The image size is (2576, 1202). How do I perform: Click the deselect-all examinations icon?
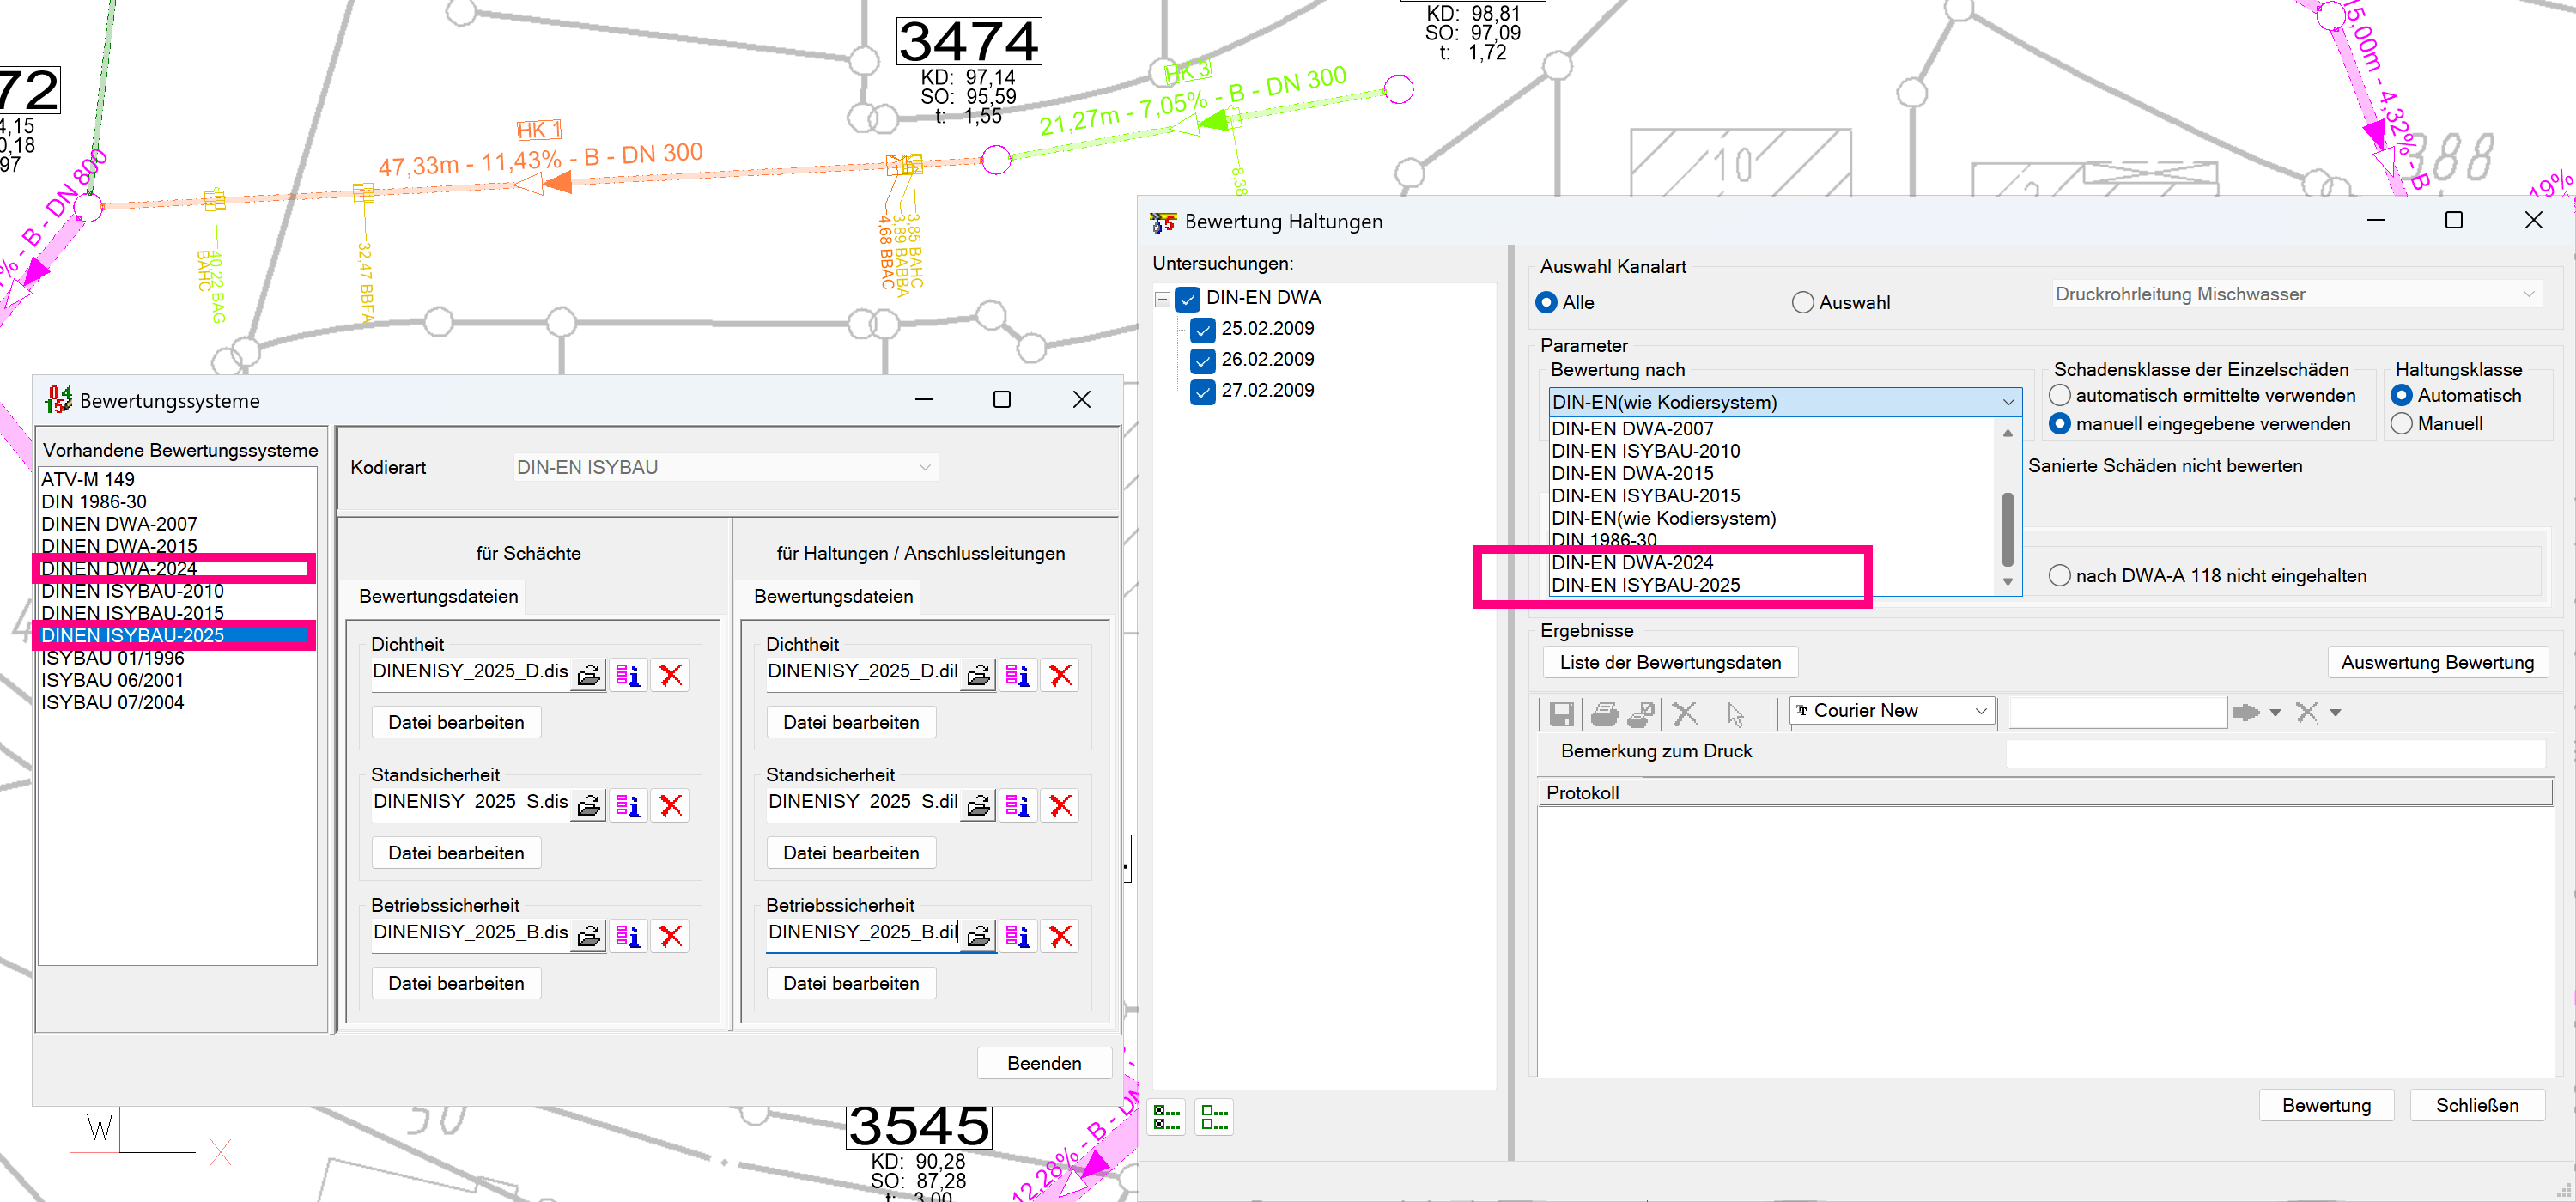[1213, 1116]
